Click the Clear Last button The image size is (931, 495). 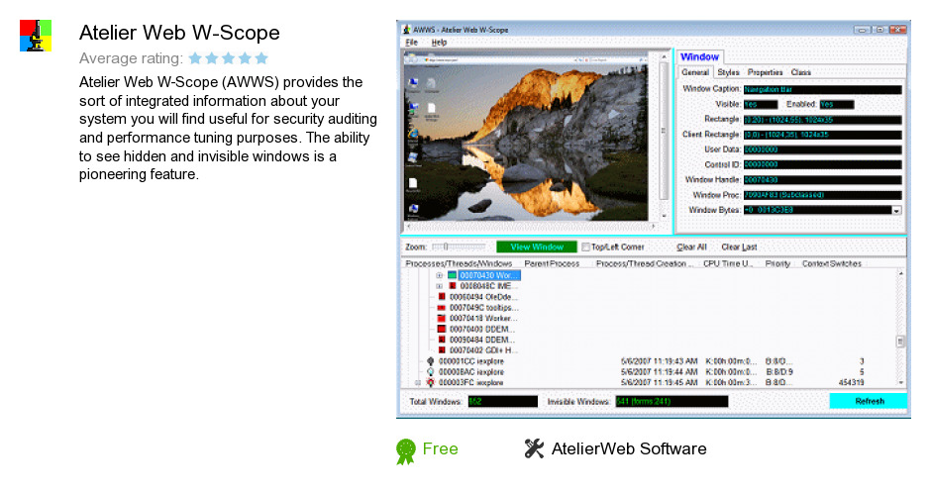coord(739,247)
